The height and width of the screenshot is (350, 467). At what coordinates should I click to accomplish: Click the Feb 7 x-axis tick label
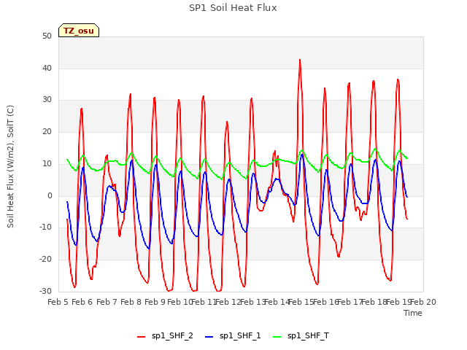click(x=107, y=302)
